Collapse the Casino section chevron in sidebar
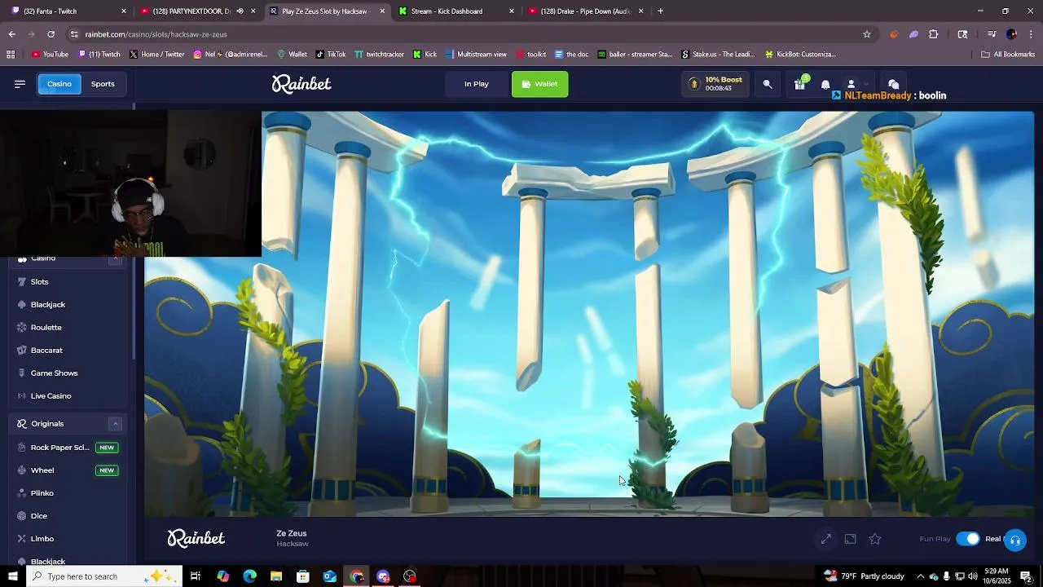 pyautogui.click(x=115, y=259)
